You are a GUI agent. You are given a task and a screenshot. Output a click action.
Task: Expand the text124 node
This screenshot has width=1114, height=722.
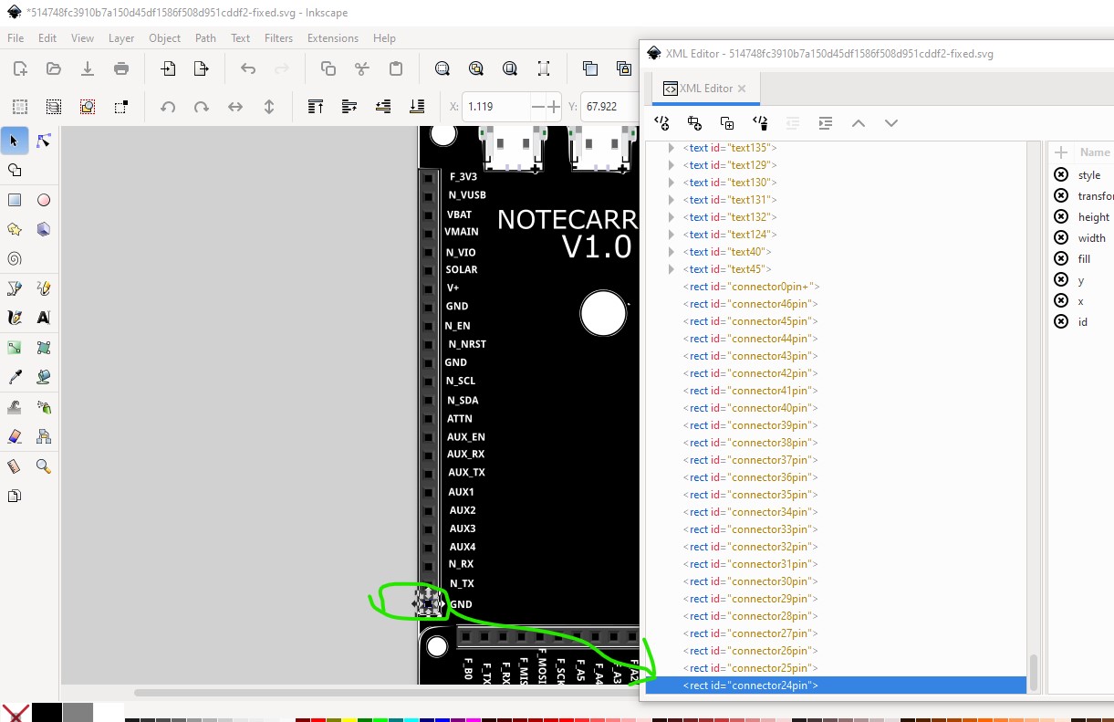tap(672, 234)
